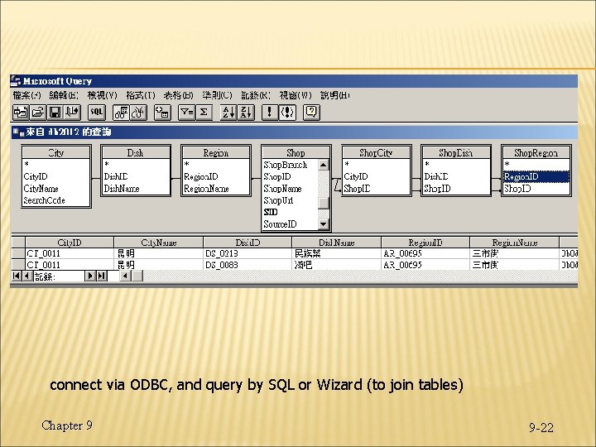Select the CityName column header

(x=158, y=243)
